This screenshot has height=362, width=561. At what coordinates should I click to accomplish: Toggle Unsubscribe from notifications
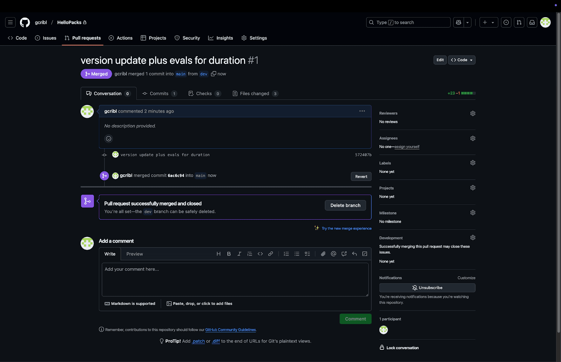427,288
